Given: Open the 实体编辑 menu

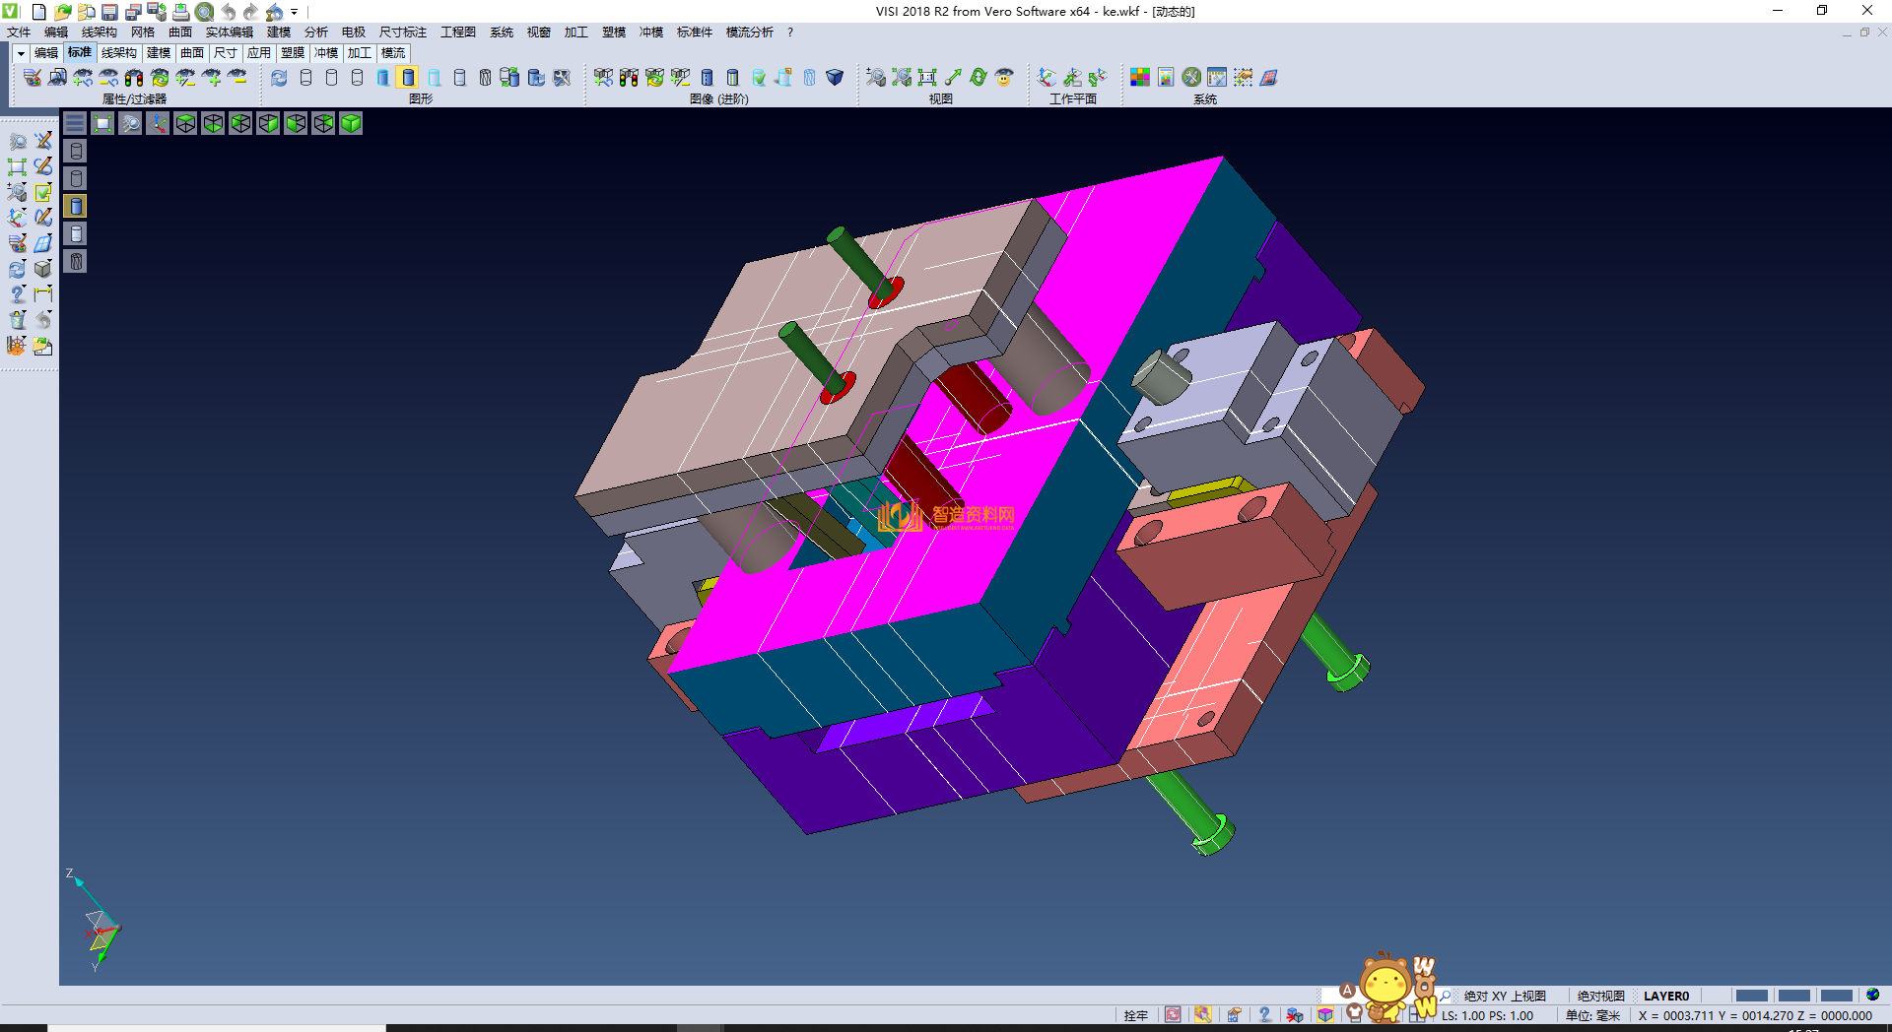Looking at the screenshot, I should pyautogui.click(x=229, y=32).
